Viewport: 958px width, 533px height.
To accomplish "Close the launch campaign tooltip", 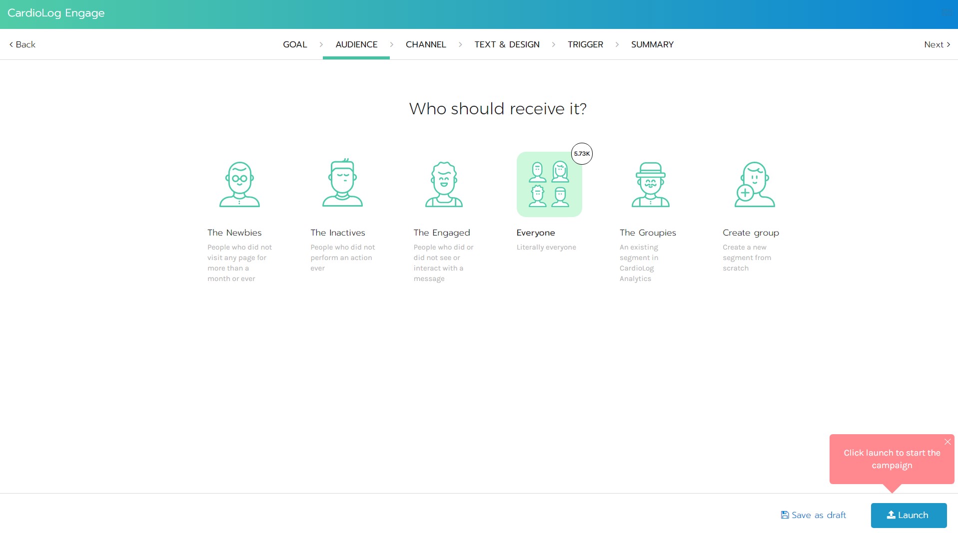I will coord(948,442).
